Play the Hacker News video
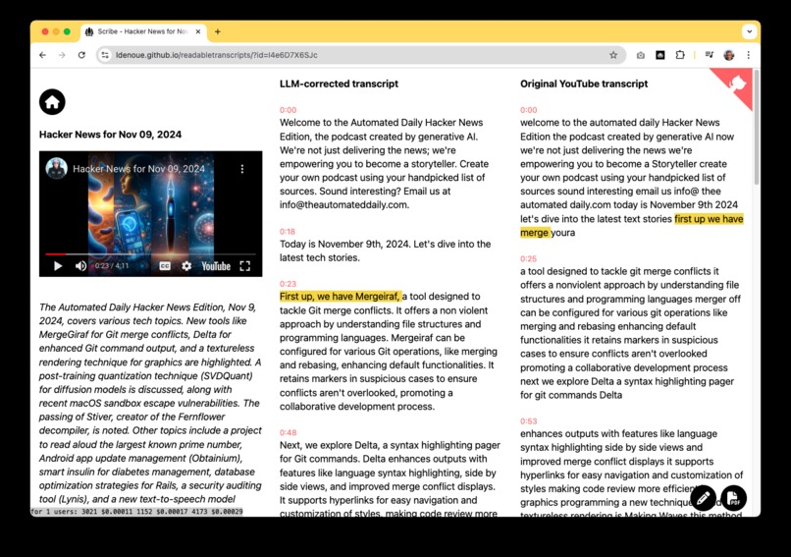This screenshot has width=791, height=557. tap(58, 266)
